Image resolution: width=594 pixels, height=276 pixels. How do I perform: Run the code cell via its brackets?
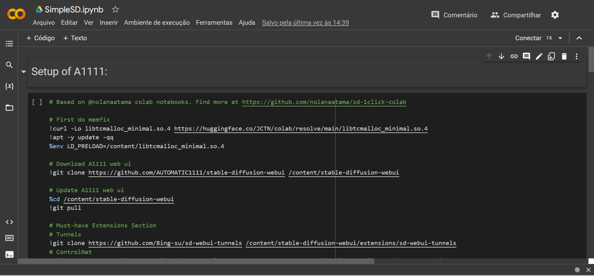[37, 102]
